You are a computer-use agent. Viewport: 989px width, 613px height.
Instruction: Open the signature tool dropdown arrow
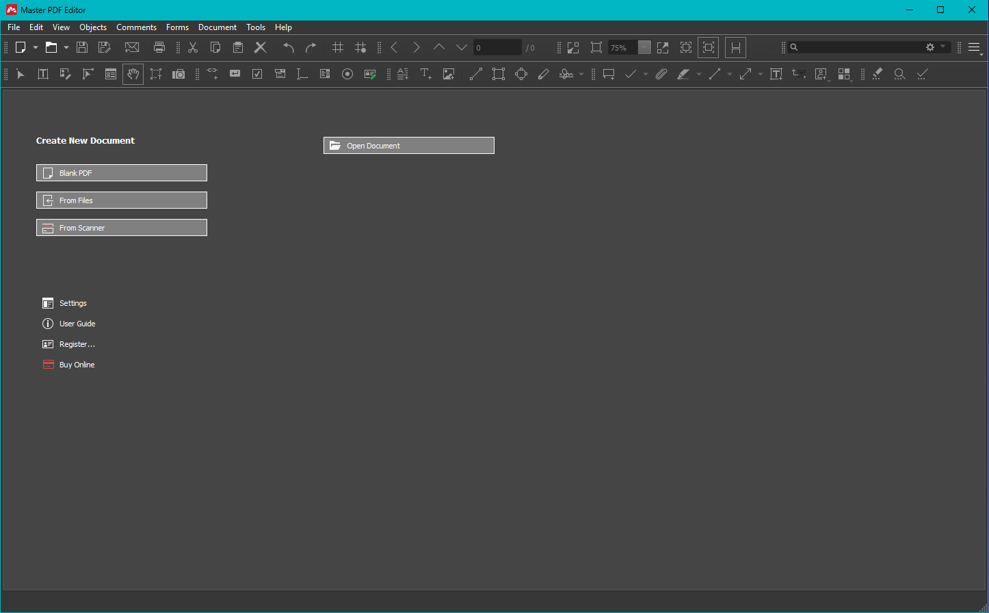click(x=581, y=74)
